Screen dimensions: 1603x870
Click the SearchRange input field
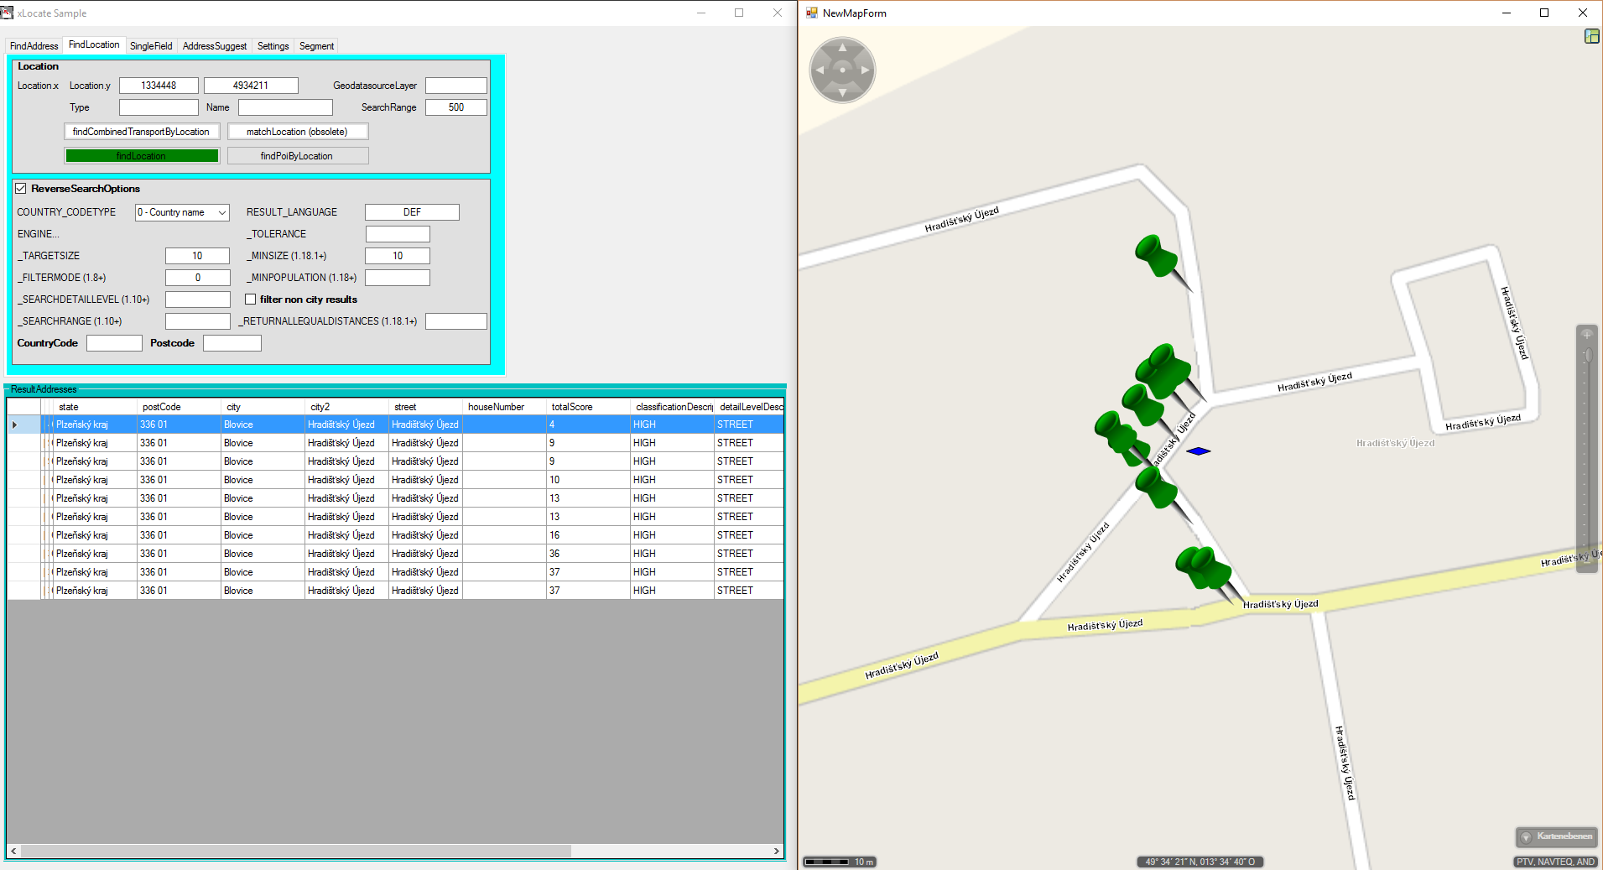coord(455,107)
